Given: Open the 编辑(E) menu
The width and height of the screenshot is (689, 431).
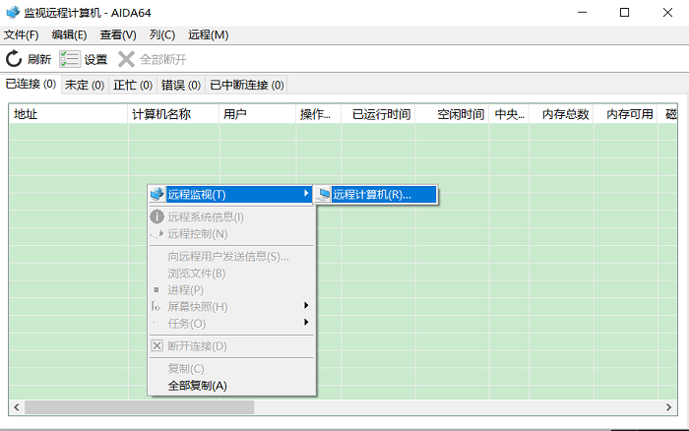Looking at the screenshot, I should [x=69, y=34].
